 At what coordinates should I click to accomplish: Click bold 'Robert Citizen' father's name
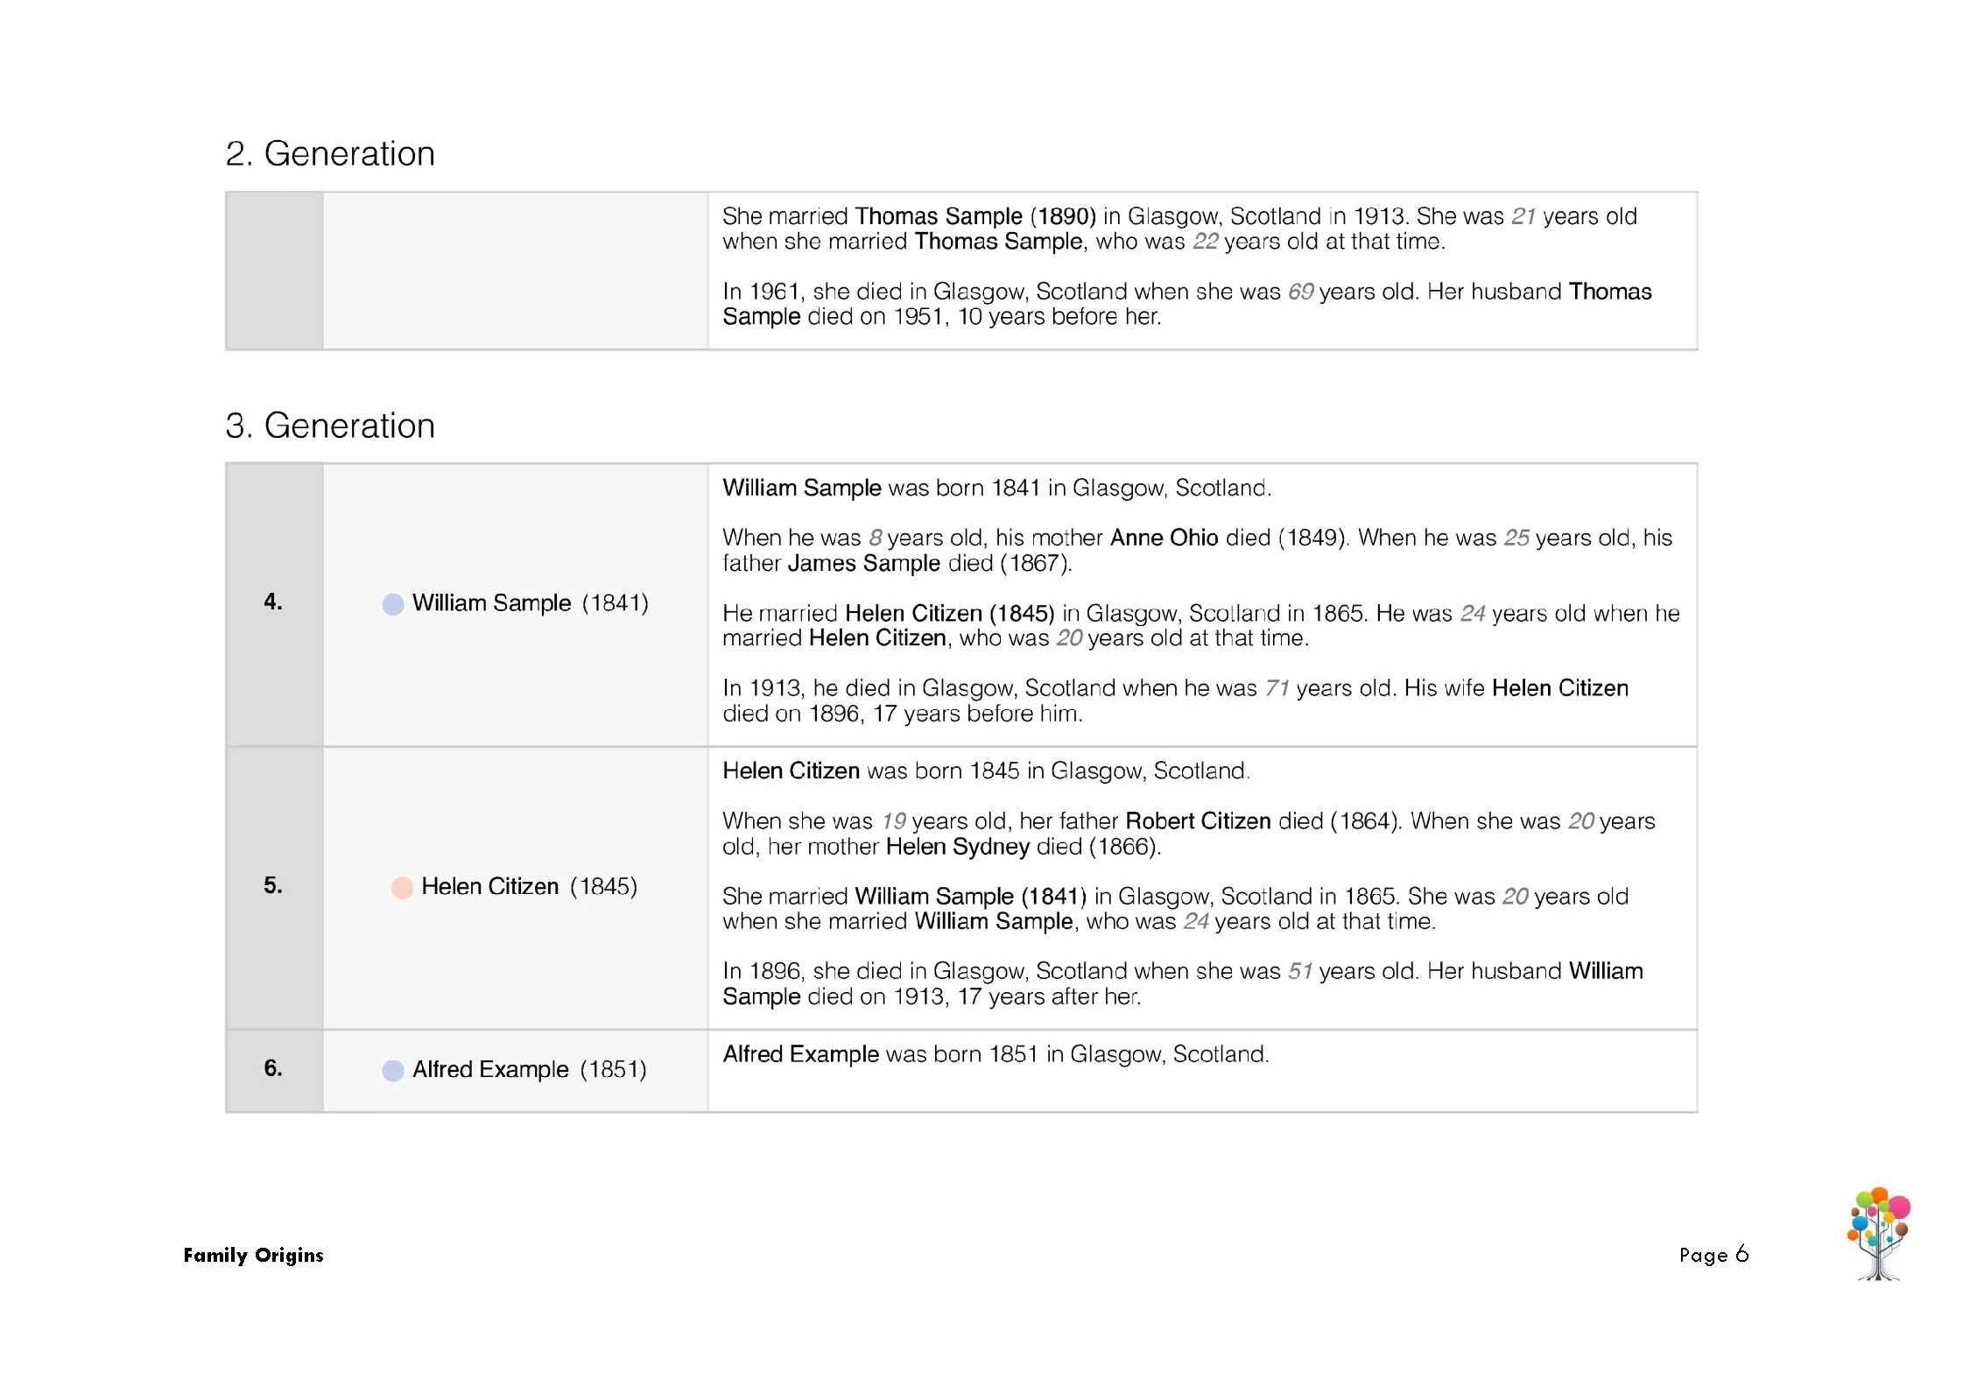coord(1197,821)
